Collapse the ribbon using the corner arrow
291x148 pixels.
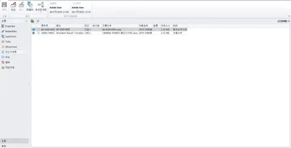tap(289, 16)
